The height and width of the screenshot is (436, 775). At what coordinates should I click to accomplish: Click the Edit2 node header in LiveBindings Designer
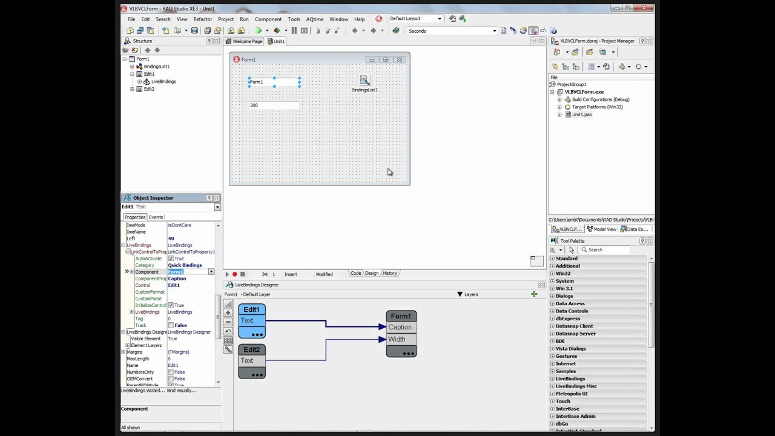(252, 349)
